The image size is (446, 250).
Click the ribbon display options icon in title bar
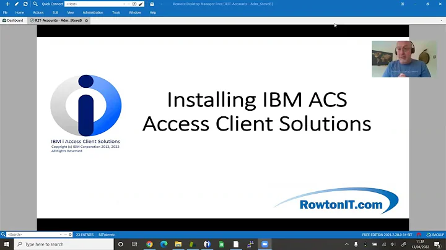(402, 4)
